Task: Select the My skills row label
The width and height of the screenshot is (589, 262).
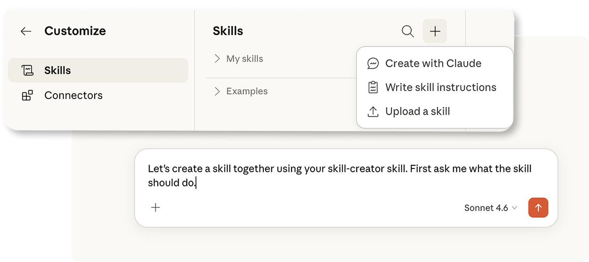Action: [x=245, y=59]
